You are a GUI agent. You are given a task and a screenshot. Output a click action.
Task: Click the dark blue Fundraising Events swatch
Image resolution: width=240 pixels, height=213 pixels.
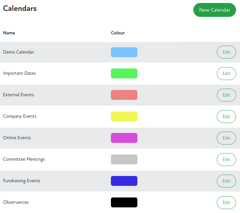(x=124, y=181)
